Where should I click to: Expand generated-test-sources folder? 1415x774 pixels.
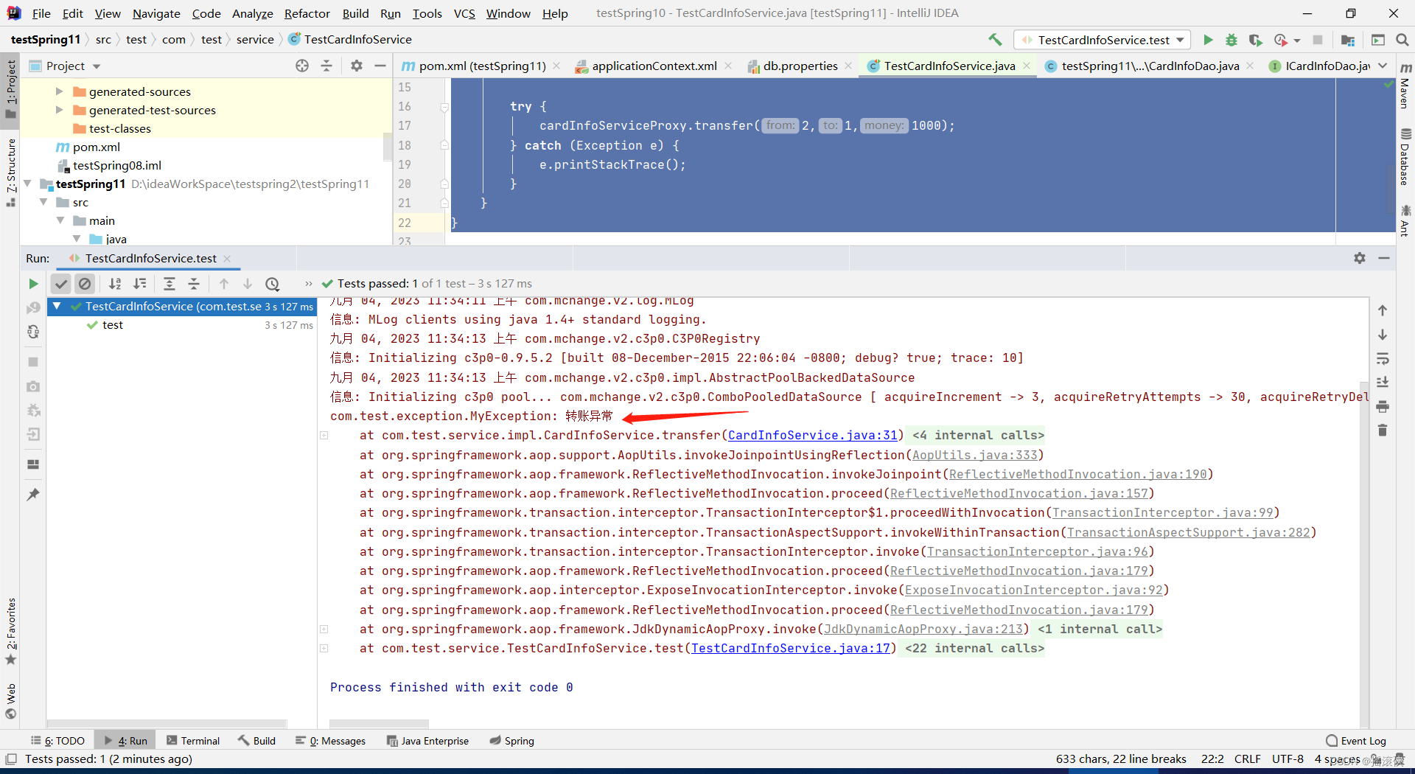[60, 110]
